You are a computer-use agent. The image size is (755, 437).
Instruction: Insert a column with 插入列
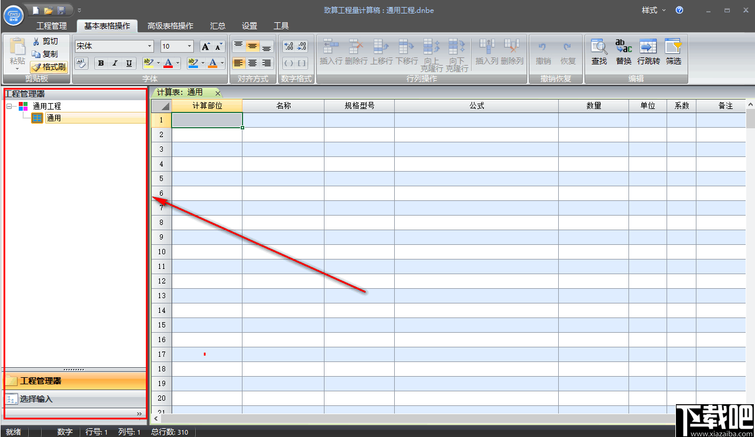click(487, 52)
